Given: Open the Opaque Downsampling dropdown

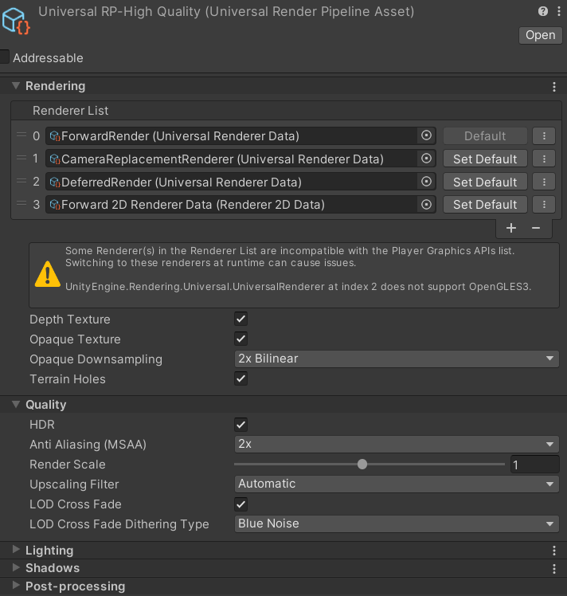Looking at the screenshot, I should pyautogui.click(x=397, y=359).
